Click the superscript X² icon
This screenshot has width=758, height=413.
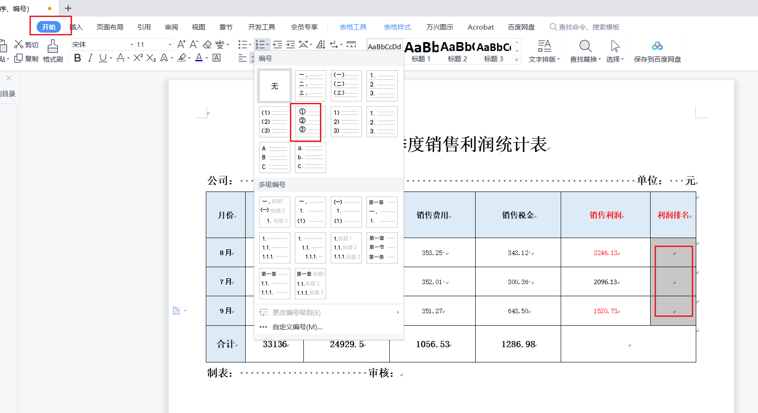click(x=138, y=58)
